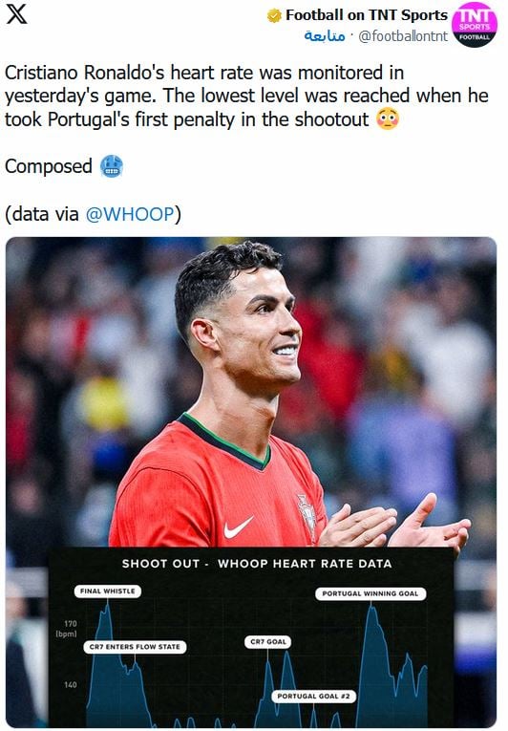This screenshot has height=731, width=508.
Task: Click the 140 axis label
Action: (70, 685)
